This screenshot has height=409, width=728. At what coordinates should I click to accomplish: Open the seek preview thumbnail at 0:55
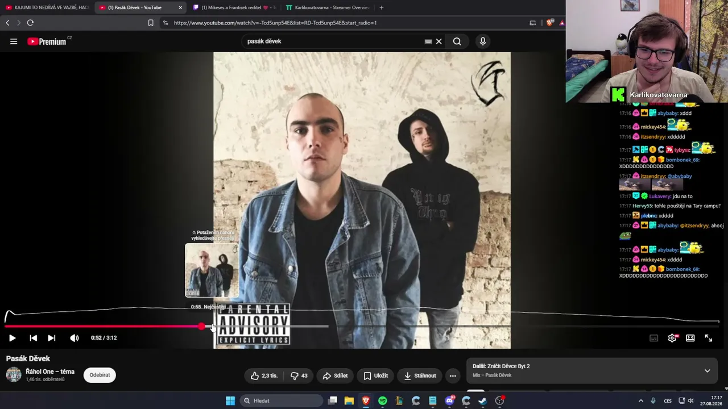click(x=212, y=270)
